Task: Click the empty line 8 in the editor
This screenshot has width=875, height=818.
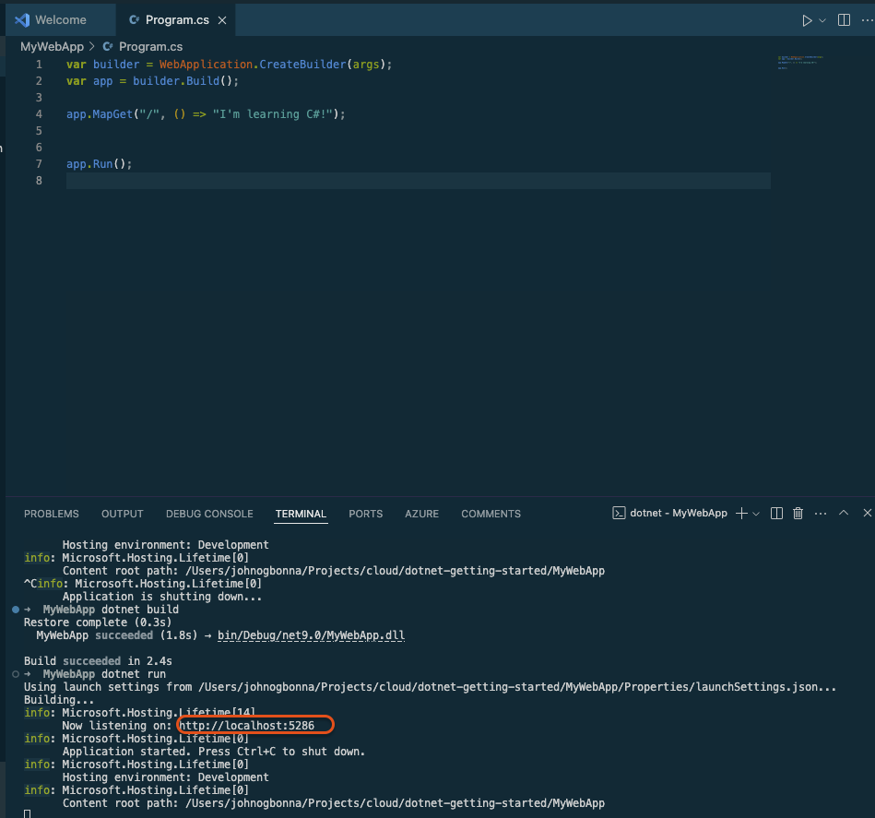Action: click(419, 181)
